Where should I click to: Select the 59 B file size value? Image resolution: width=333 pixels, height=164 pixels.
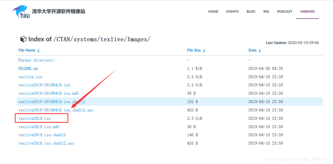191,93
